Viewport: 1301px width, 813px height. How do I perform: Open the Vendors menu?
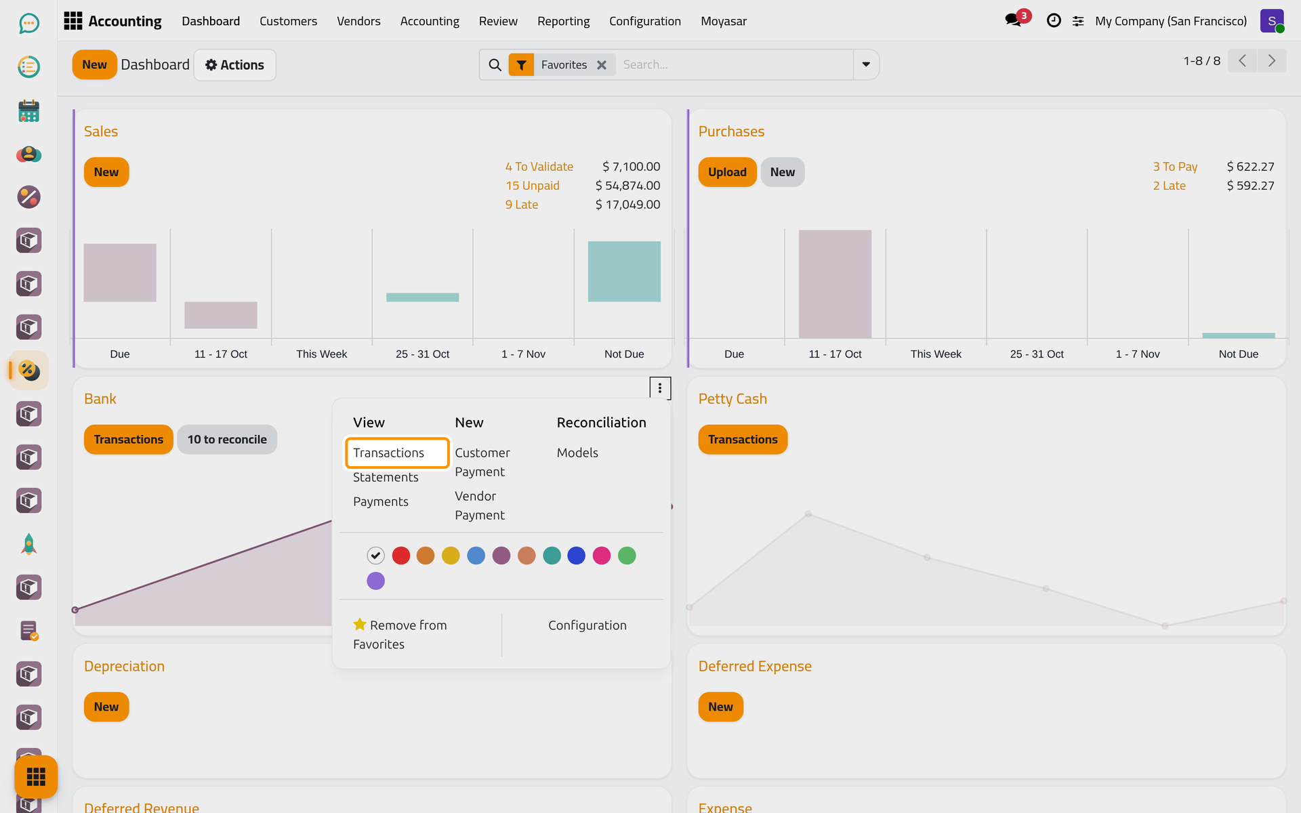tap(358, 21)
